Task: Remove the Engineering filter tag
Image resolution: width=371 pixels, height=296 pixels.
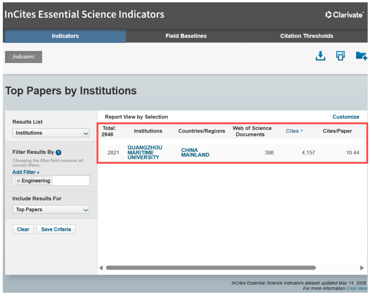Action: tap(18, 181)
